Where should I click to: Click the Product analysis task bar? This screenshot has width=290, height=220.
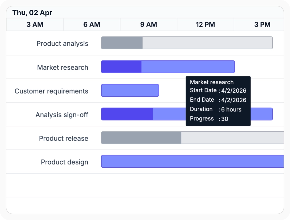pos(187,43)
